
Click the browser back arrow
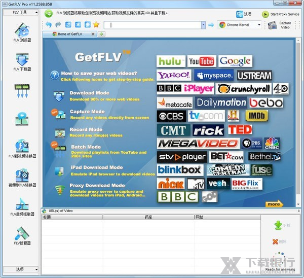pos(48,24)
